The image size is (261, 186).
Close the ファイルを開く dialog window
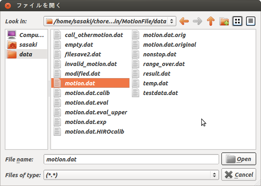[x=8, y=6]
